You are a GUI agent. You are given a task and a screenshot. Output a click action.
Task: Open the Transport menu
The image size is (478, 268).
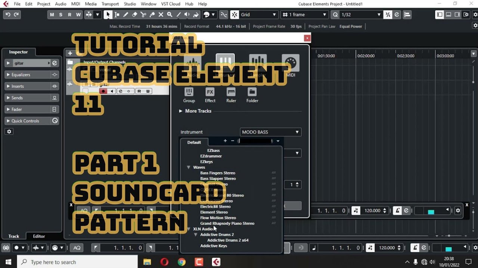tap(110, 4)
